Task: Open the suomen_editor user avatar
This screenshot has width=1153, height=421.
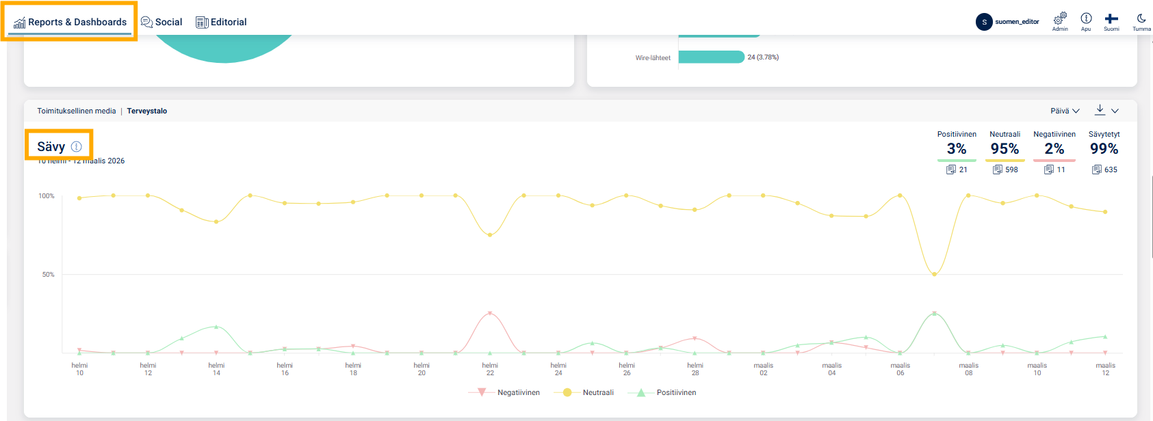Action: pos(984,22)
